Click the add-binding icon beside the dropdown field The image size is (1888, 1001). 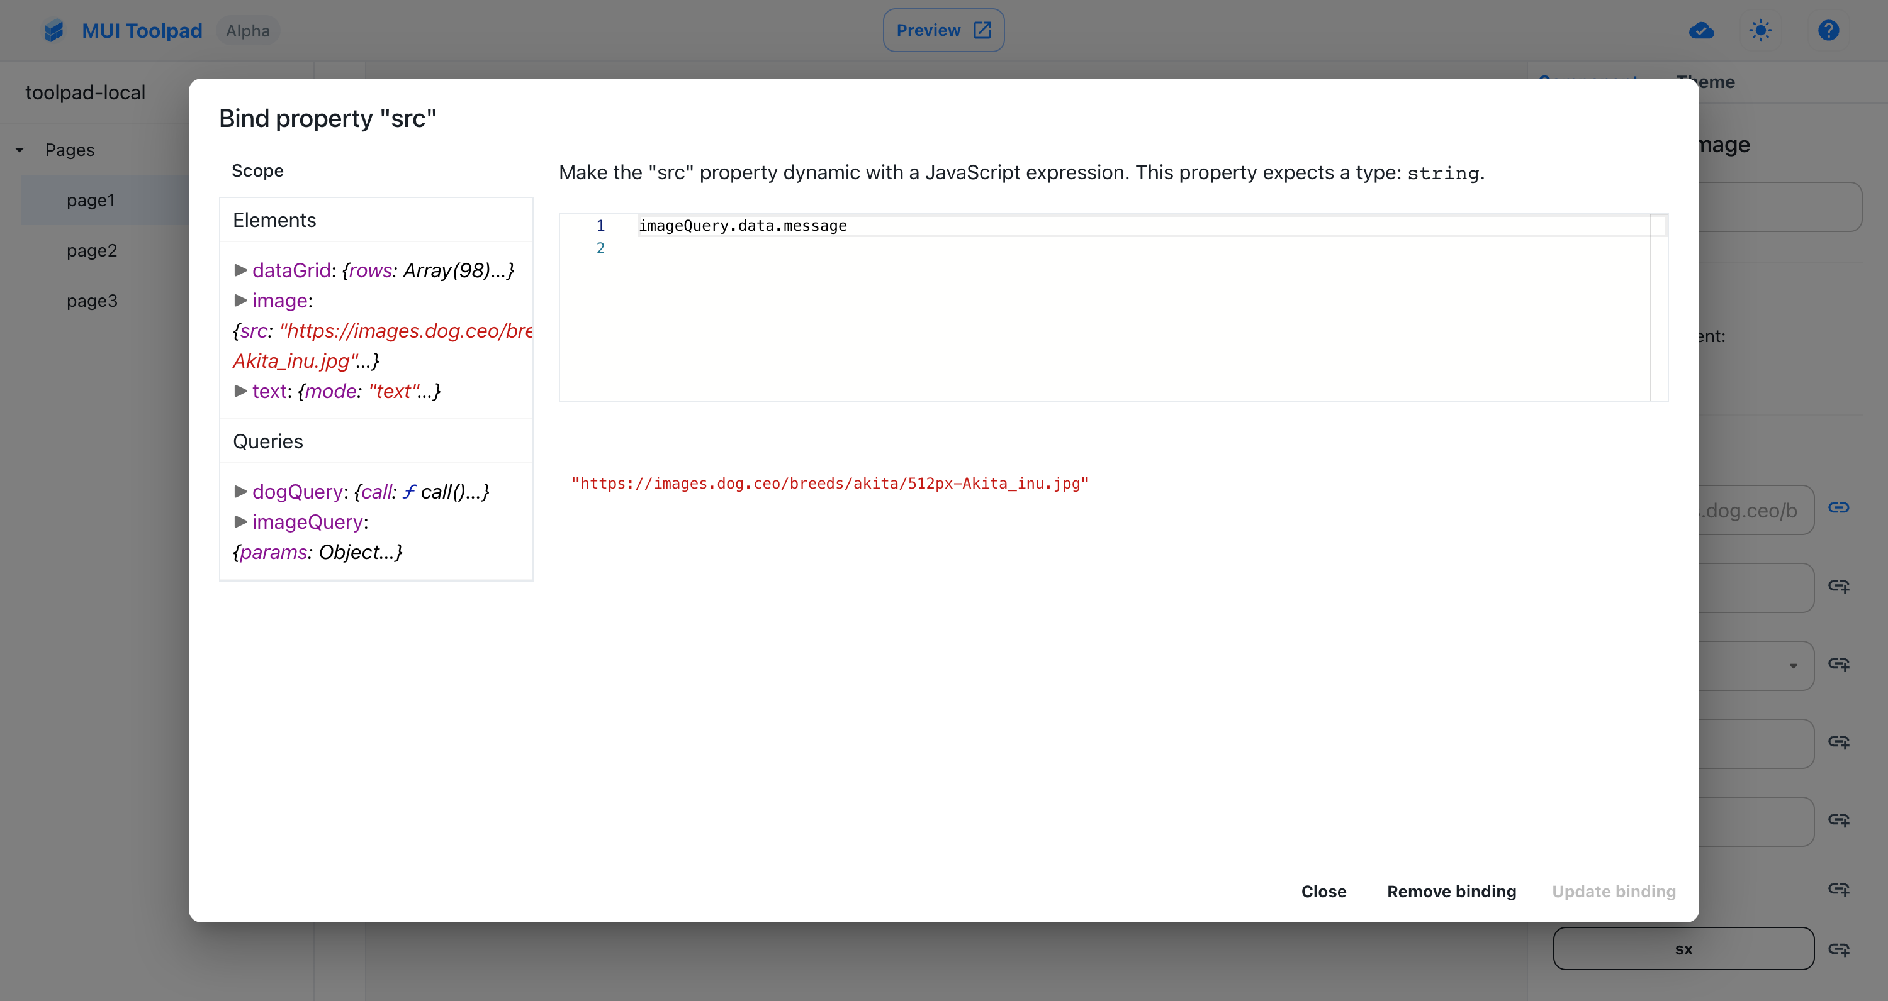coord(1840,664)
